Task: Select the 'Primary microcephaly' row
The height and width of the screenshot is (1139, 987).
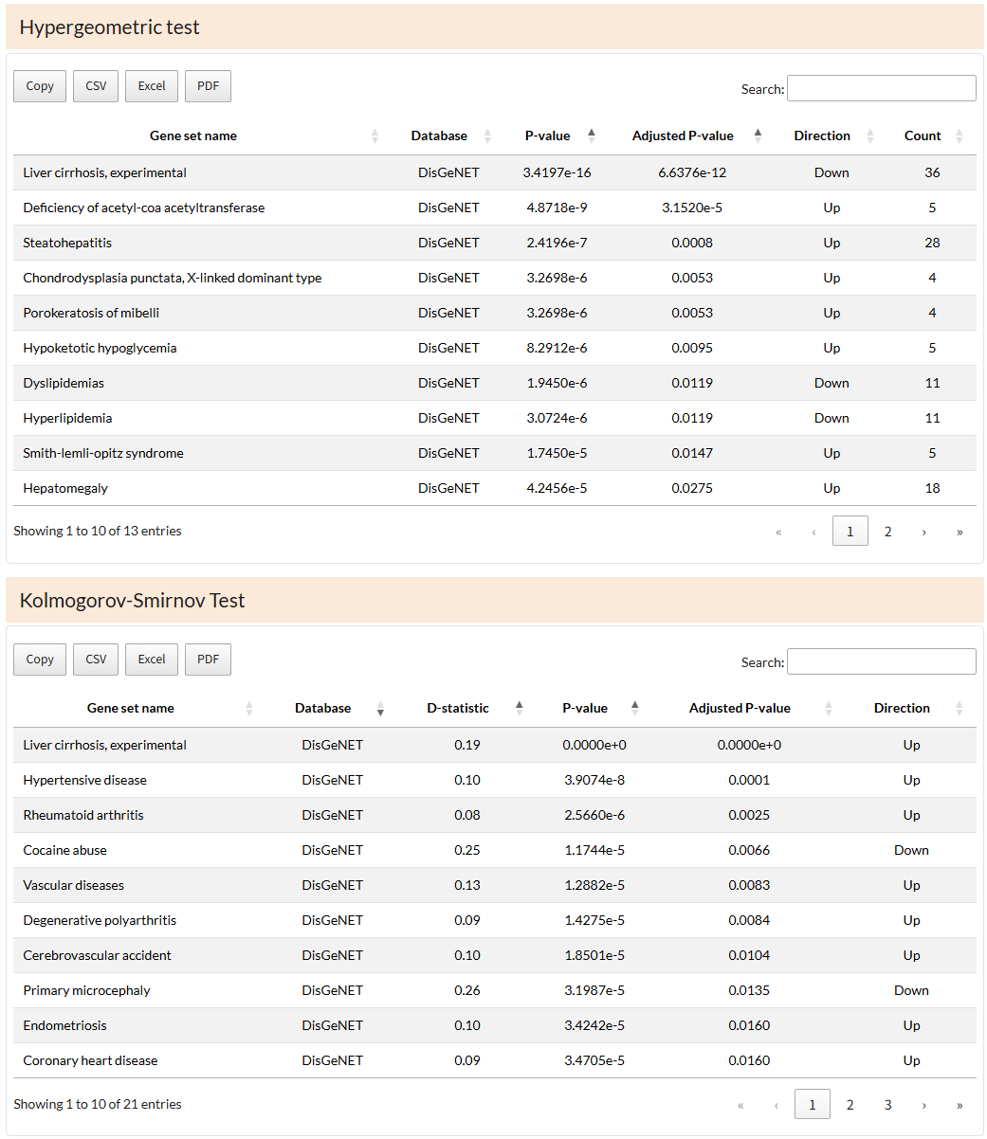Action: click(x=495, y=990)
